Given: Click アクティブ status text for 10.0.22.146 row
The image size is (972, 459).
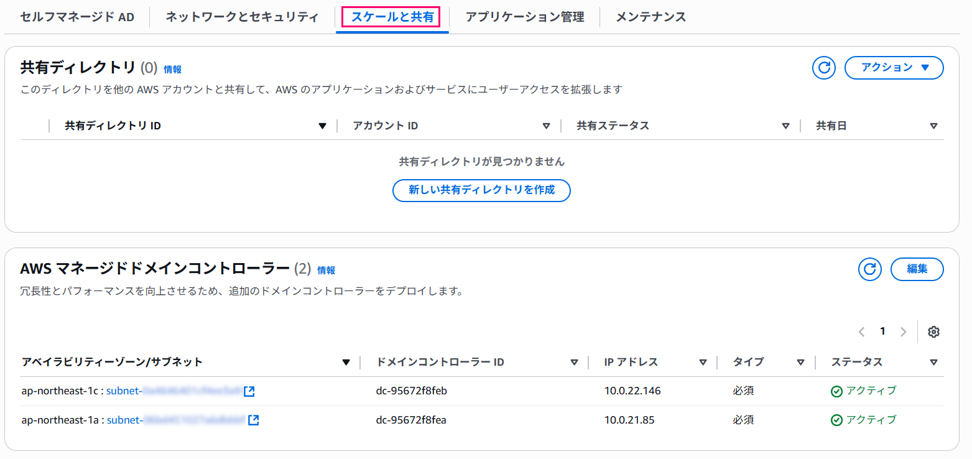Looking at the screenshot, I should [x=871, y=391].
